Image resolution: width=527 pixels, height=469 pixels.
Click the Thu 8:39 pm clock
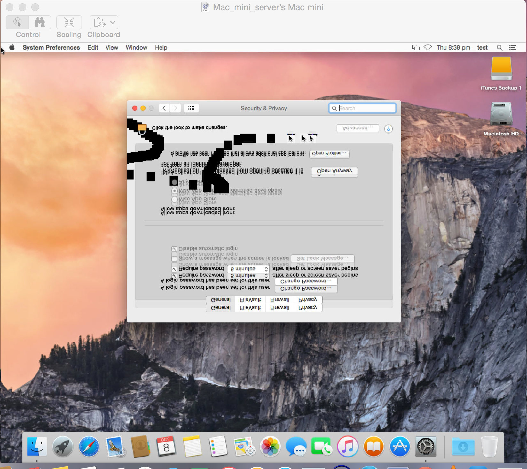click(x=453, y=47)
